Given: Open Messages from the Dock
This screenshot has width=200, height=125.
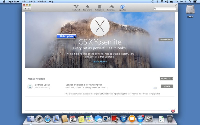Looking at the screenshot, I should [98, 119].
